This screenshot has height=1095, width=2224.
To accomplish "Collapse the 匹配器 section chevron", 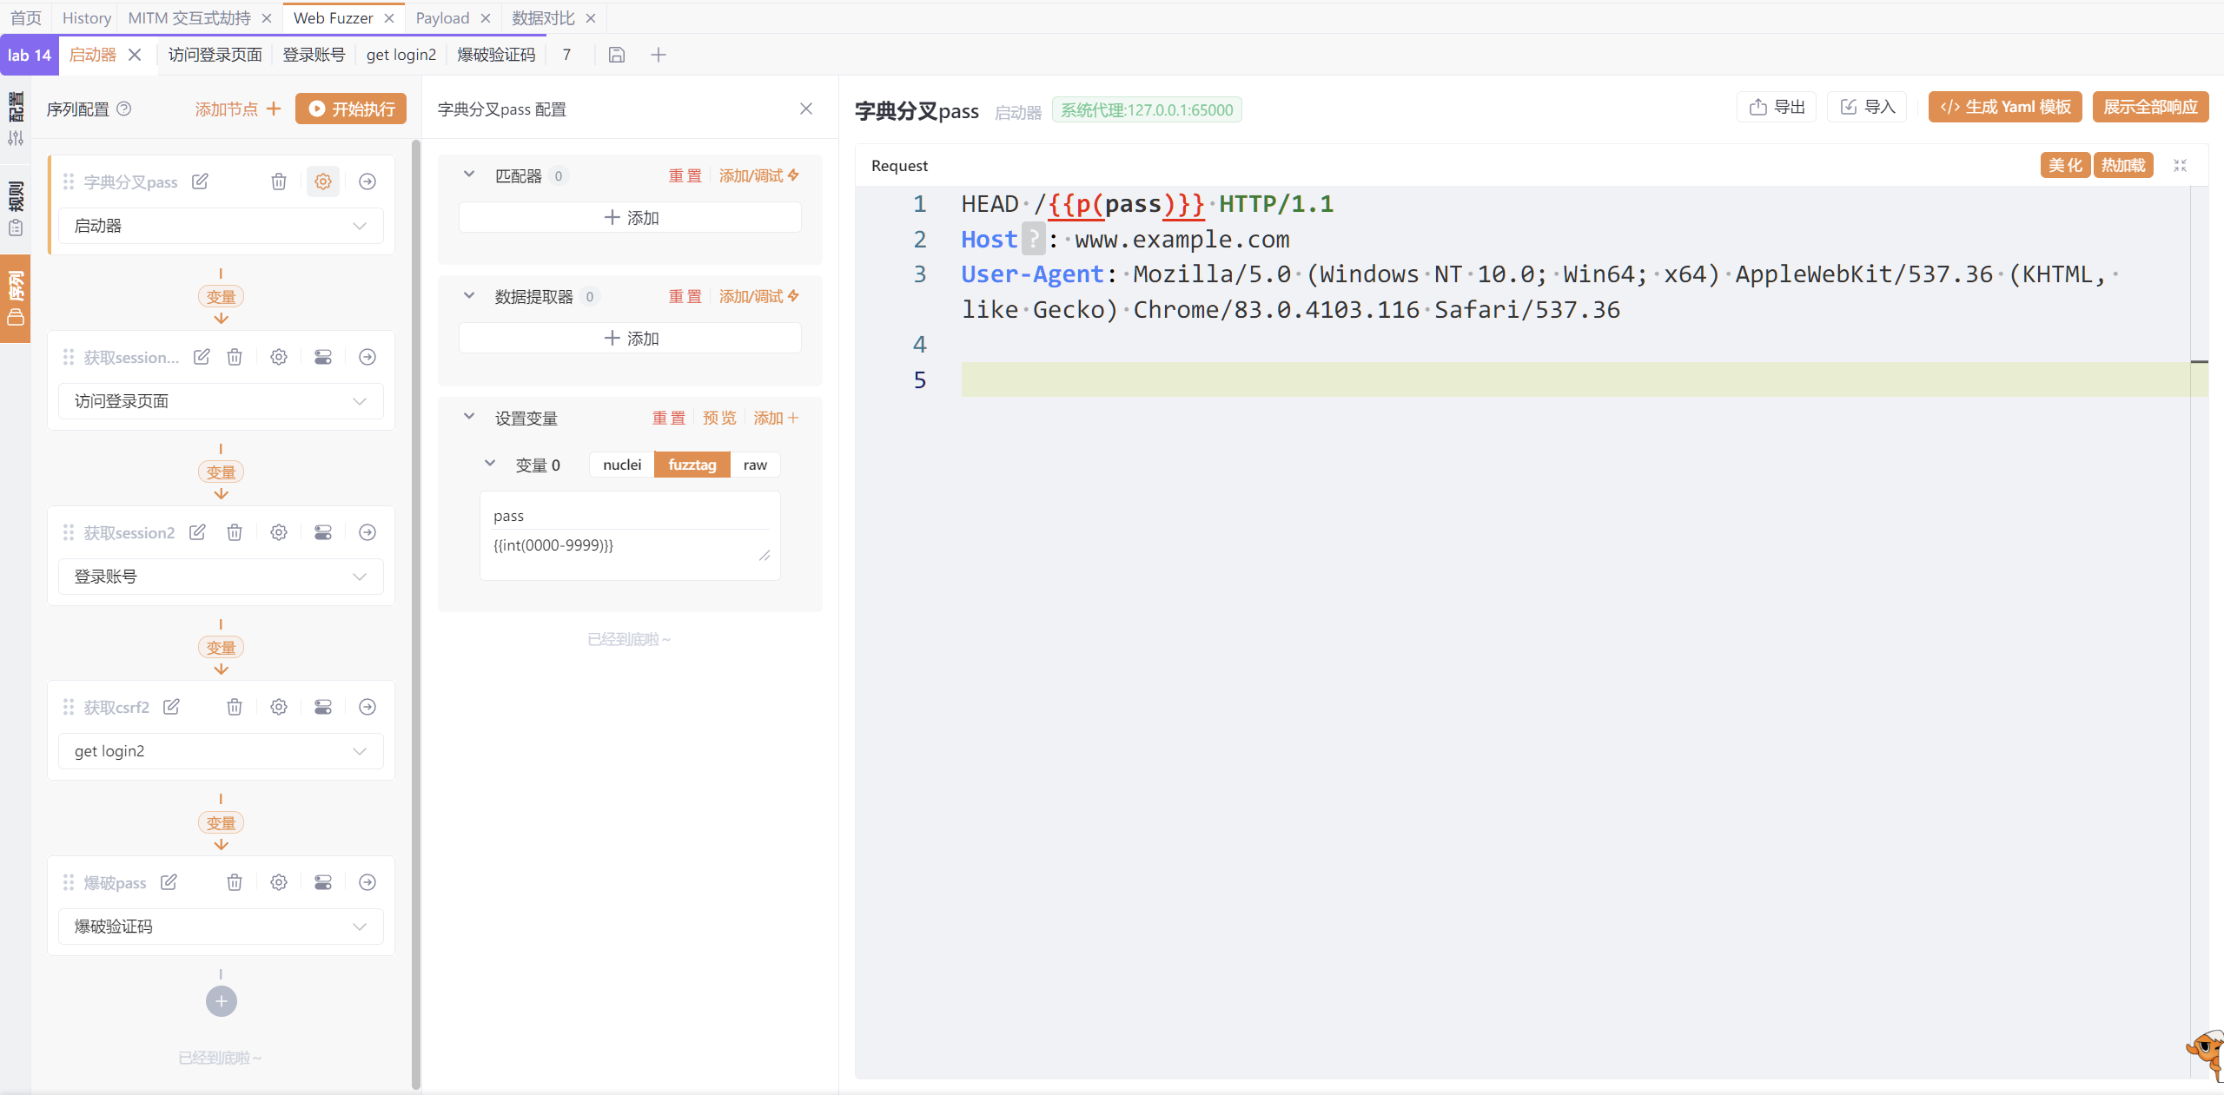I will (469, 175).
